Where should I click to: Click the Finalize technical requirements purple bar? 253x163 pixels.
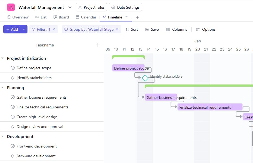click(210, 107)
